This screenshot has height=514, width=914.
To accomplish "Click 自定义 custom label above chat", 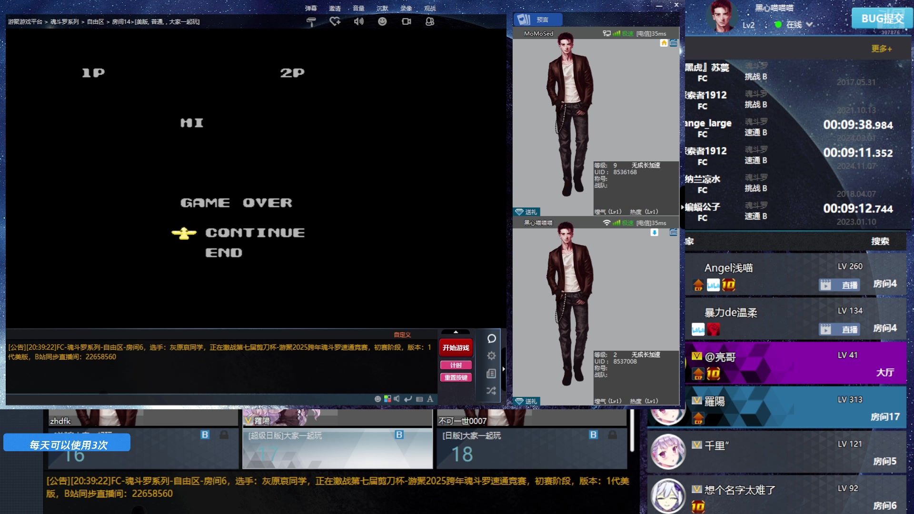I will (x=402, y=335).
